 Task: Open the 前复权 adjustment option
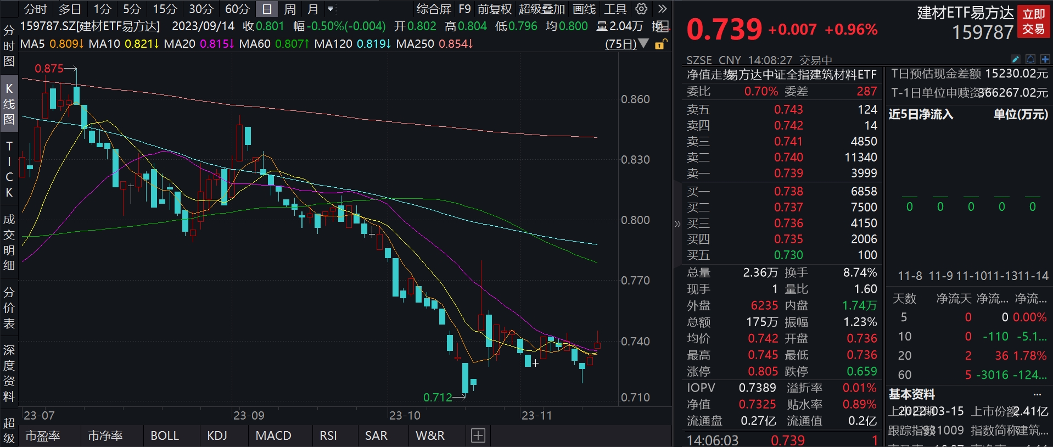click(x=495, y=9)
